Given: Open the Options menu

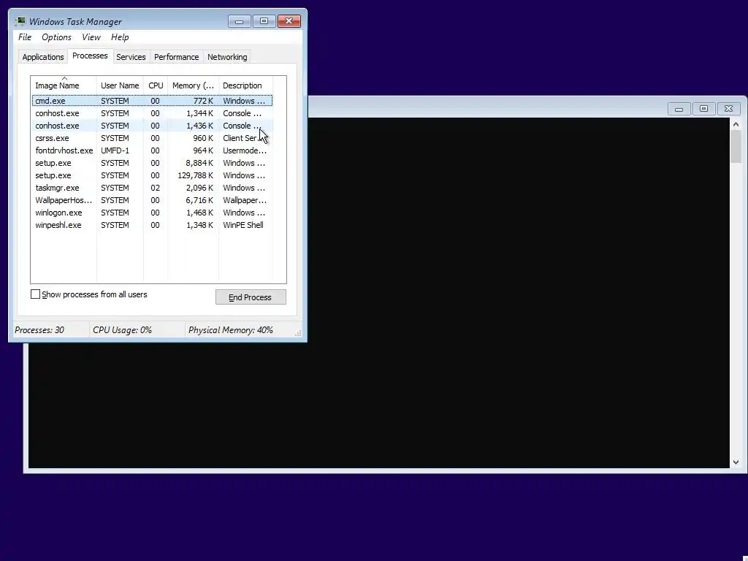Looking at the screenshot, I should 56,37.
